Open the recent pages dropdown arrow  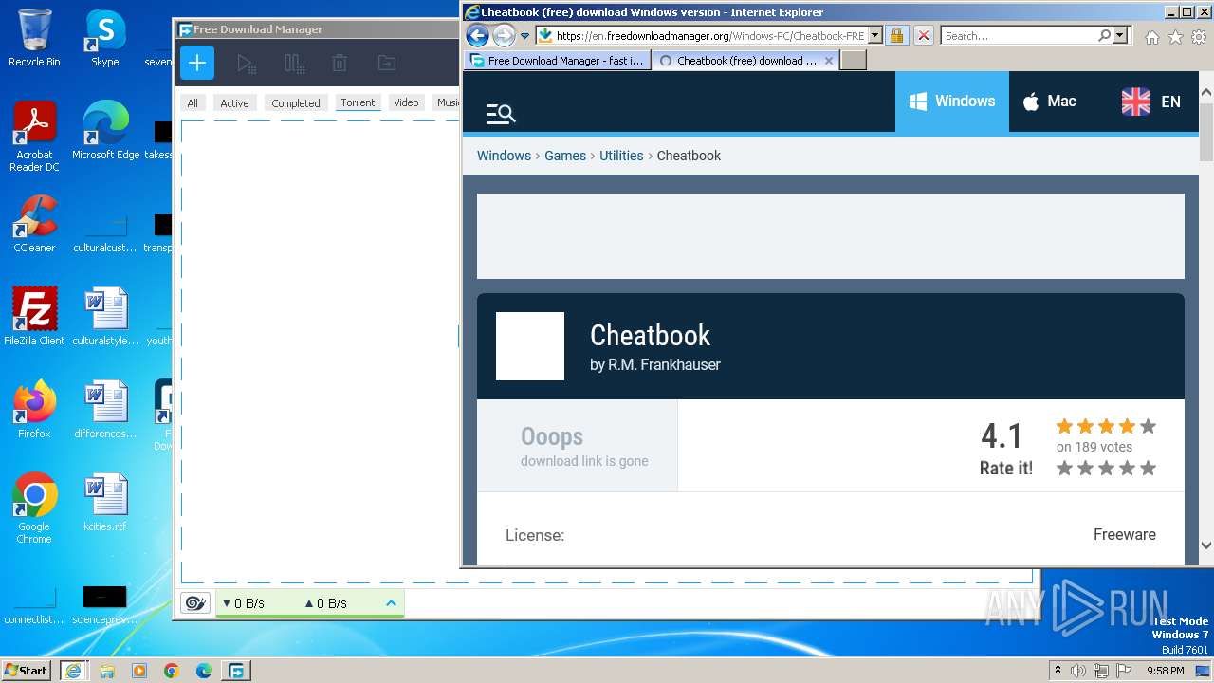pos(524,36)
